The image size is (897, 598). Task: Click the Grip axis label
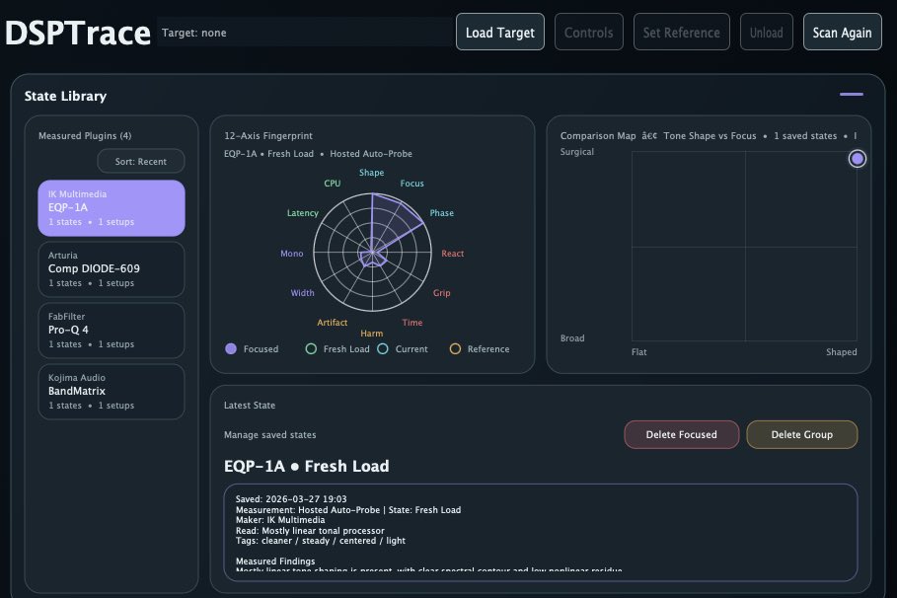442,293
